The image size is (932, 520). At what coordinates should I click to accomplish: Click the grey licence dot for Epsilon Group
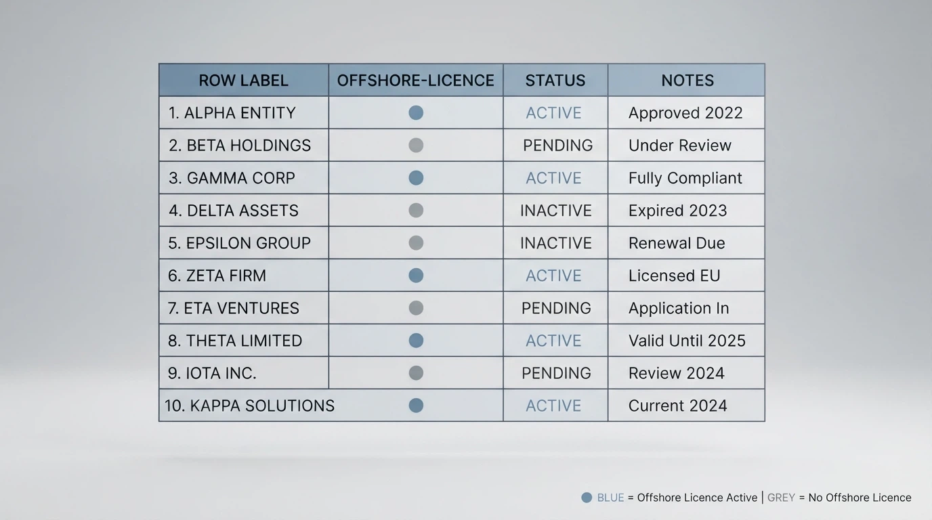(416, 242)
